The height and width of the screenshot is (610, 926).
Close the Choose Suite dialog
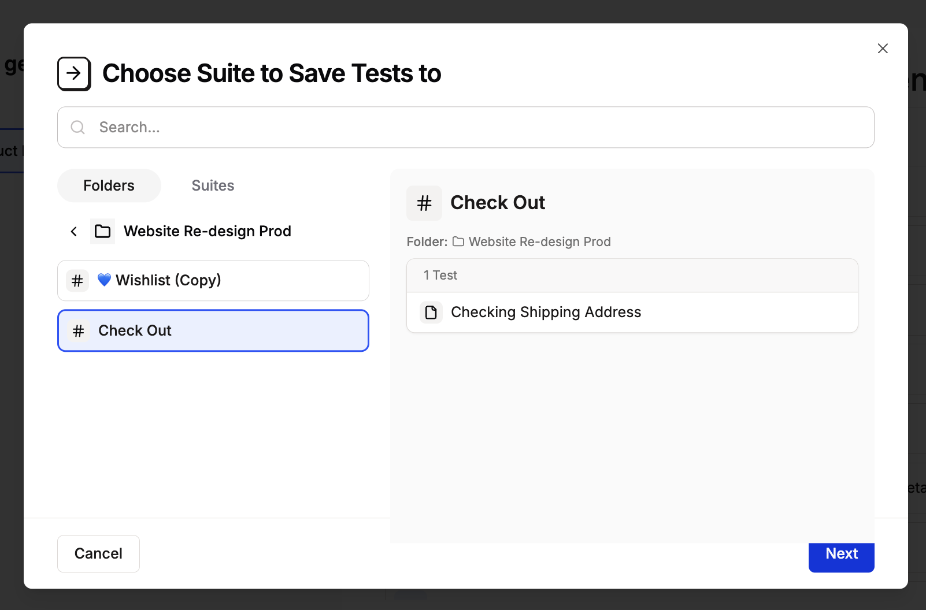[883, 49]
